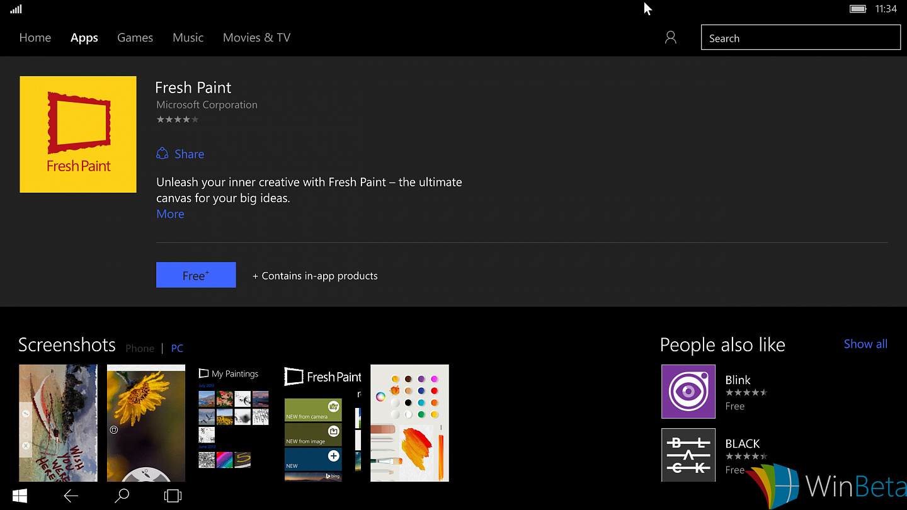
Task: Open the user account icon
Action: coord(671,38)
